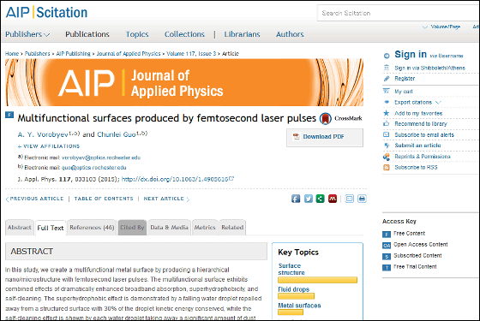
Task: Go to Previous Article
Action: [34, 199]
